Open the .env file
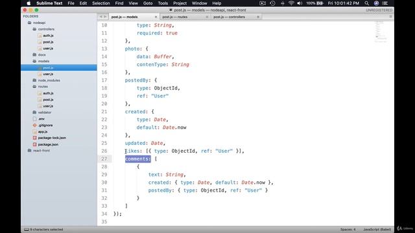This screenshot has height=233, width=415. (x=41, y=119)
